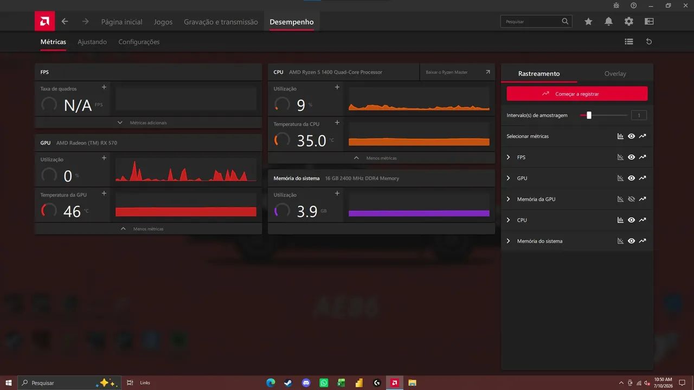Go forward with the right arrow
The image size is (694, 390).
(85, 22)
